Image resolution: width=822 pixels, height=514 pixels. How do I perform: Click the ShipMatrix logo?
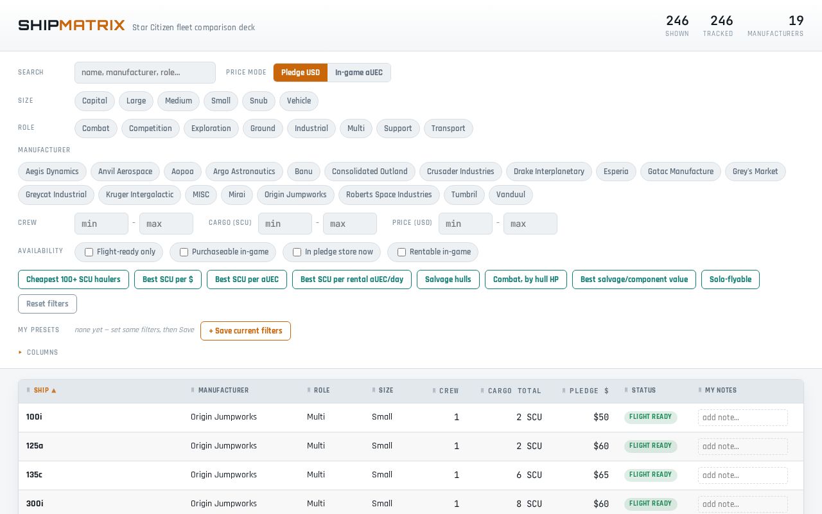[x=71, y=25]
